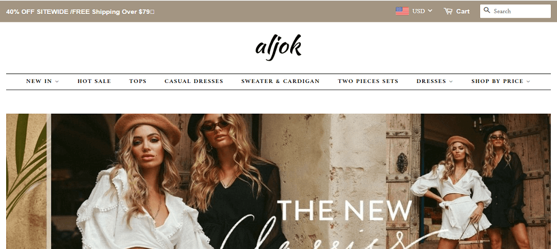Open TWO PIECES SETS category

[x=368, y=81]
